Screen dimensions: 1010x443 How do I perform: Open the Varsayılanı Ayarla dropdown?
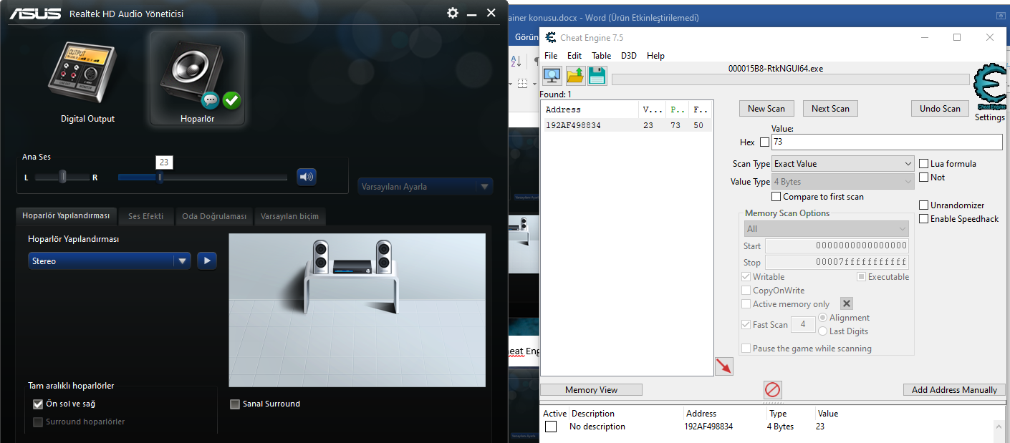[425, 187]
